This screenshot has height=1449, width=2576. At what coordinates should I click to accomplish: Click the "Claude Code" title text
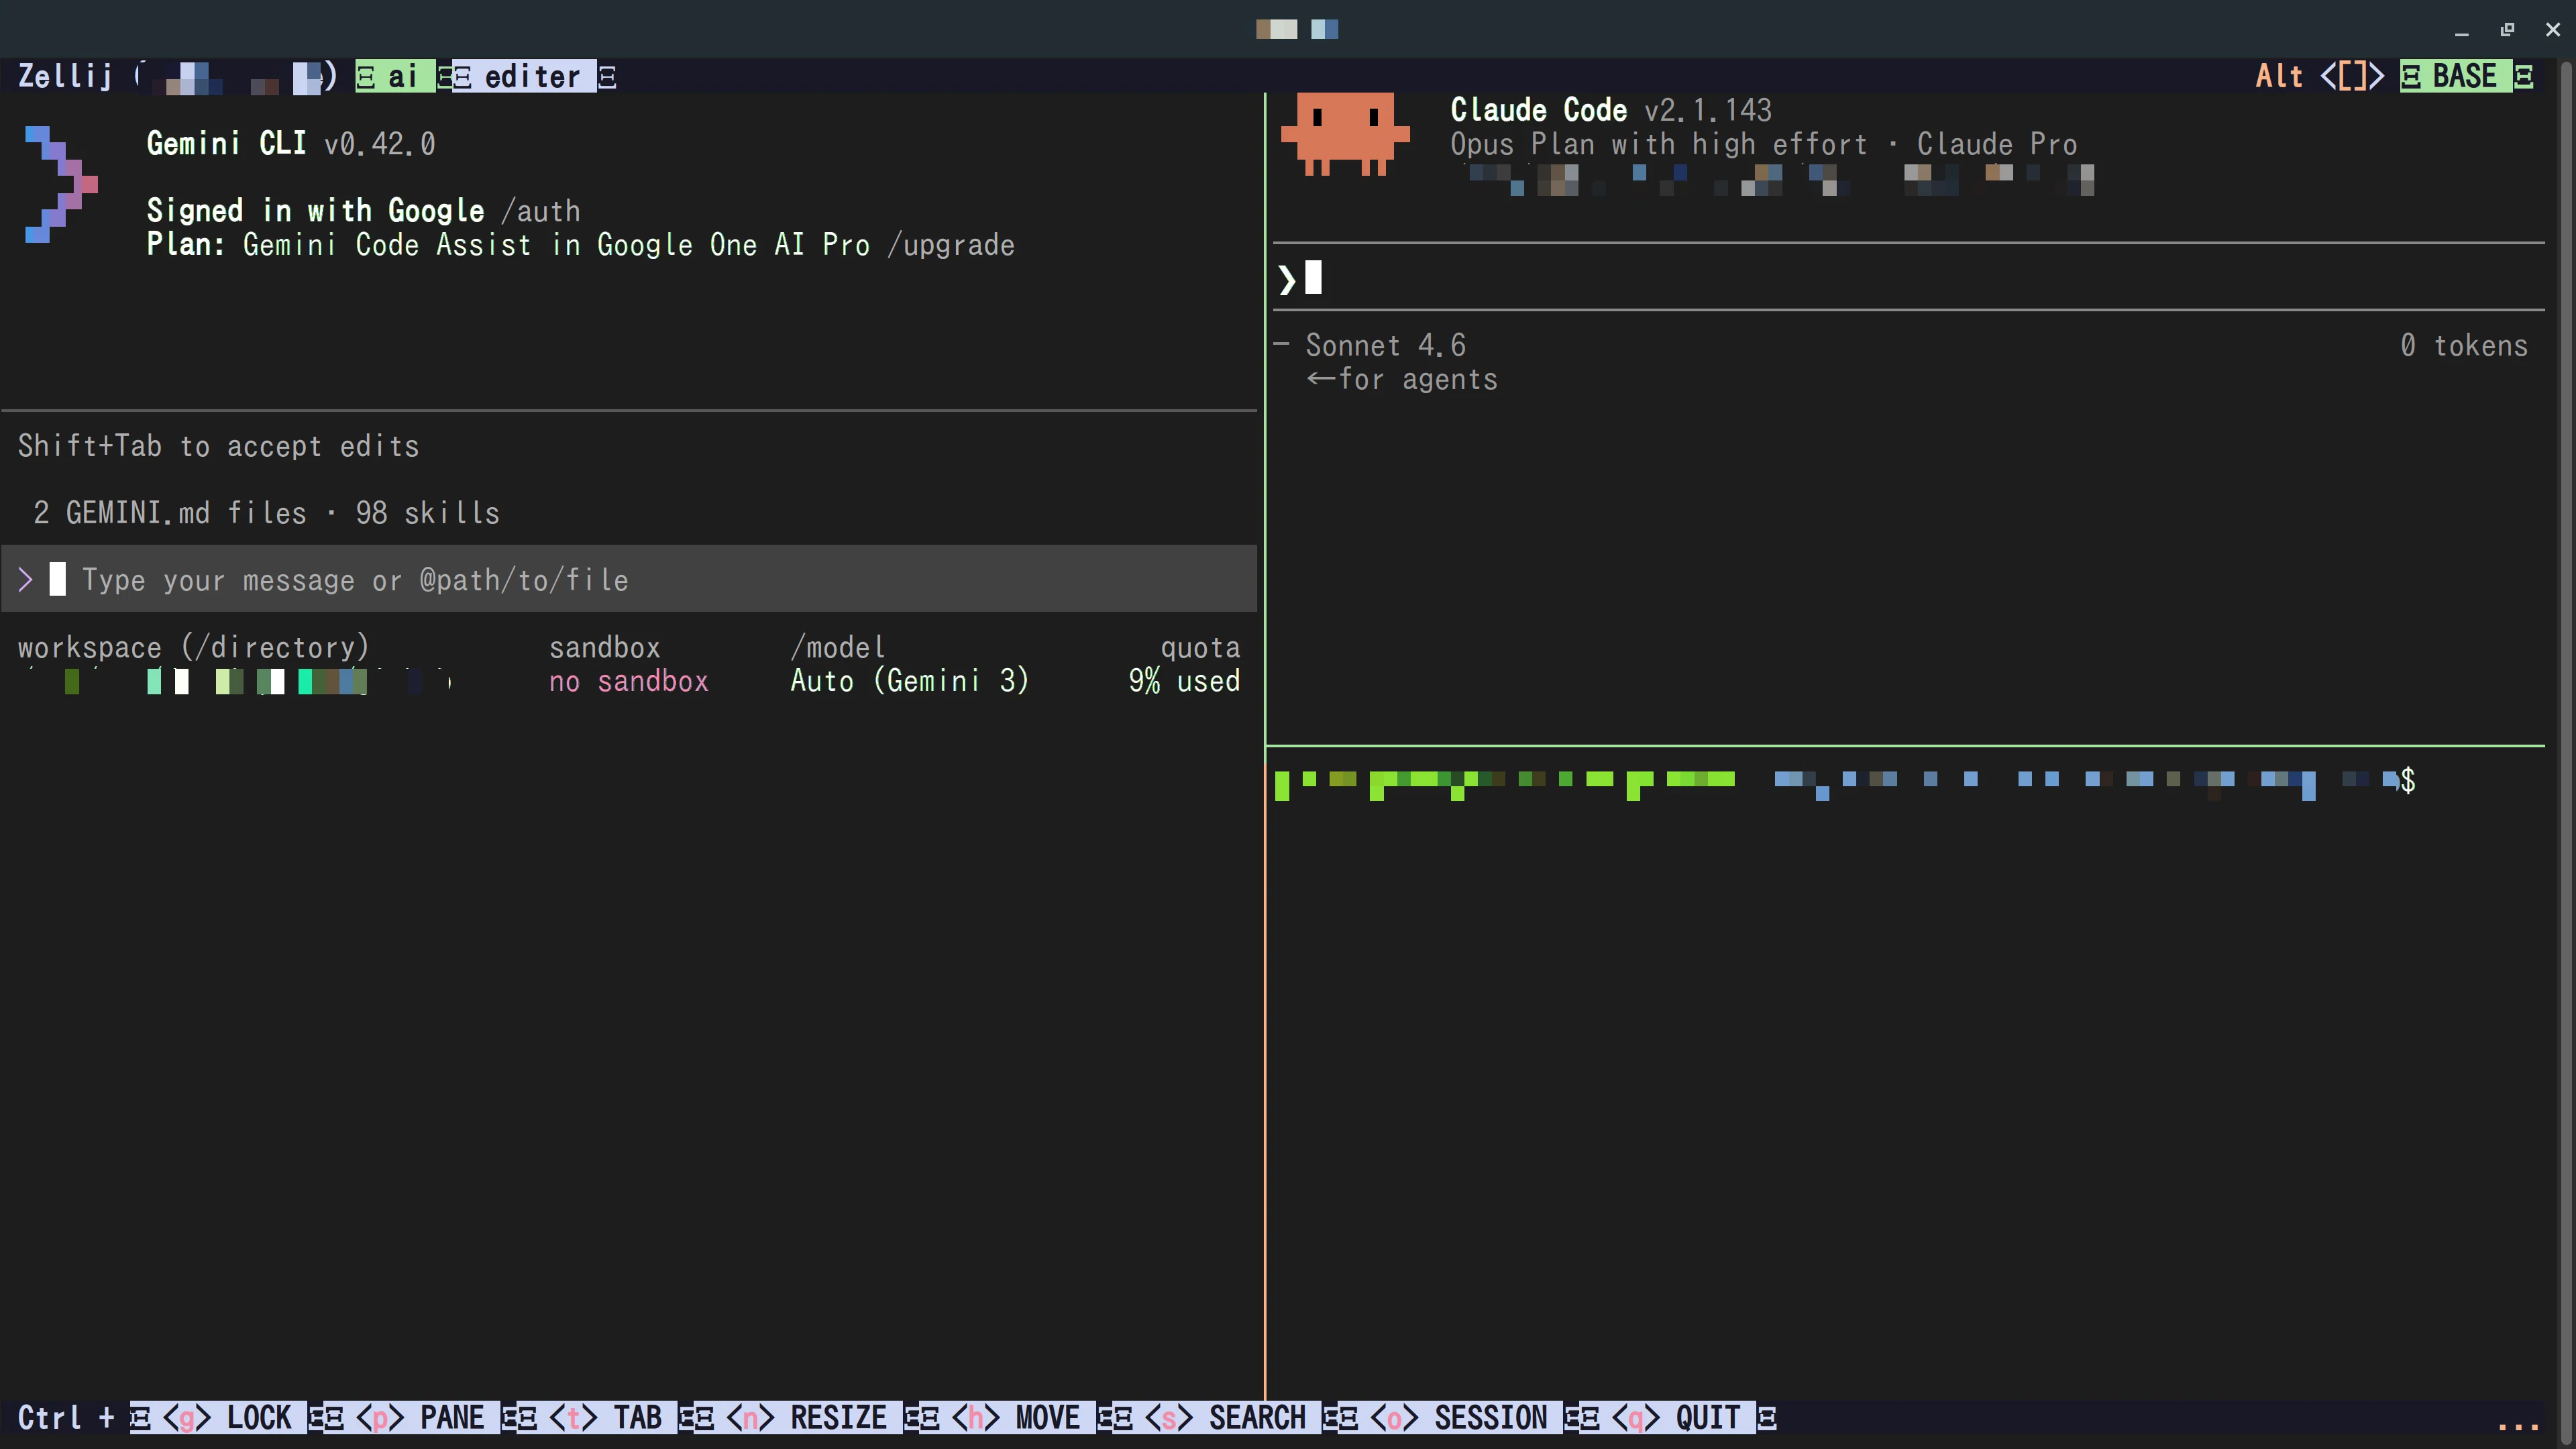pyautogui.click(x=1539, y=109)
